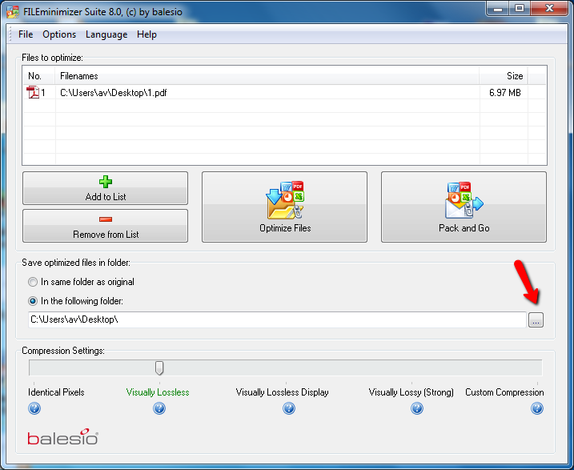
Task: Click help icon under Custom Compression
Action: coord(537,408)
